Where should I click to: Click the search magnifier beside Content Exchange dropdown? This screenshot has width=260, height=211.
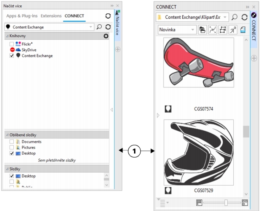[99, 27]
